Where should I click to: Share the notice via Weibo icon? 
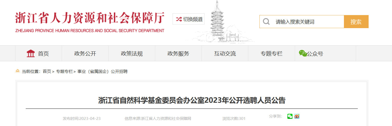coord(297,116)
